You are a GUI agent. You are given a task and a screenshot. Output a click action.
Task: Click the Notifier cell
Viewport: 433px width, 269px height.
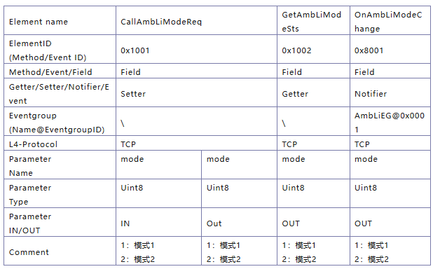click(x=390, y=92)
